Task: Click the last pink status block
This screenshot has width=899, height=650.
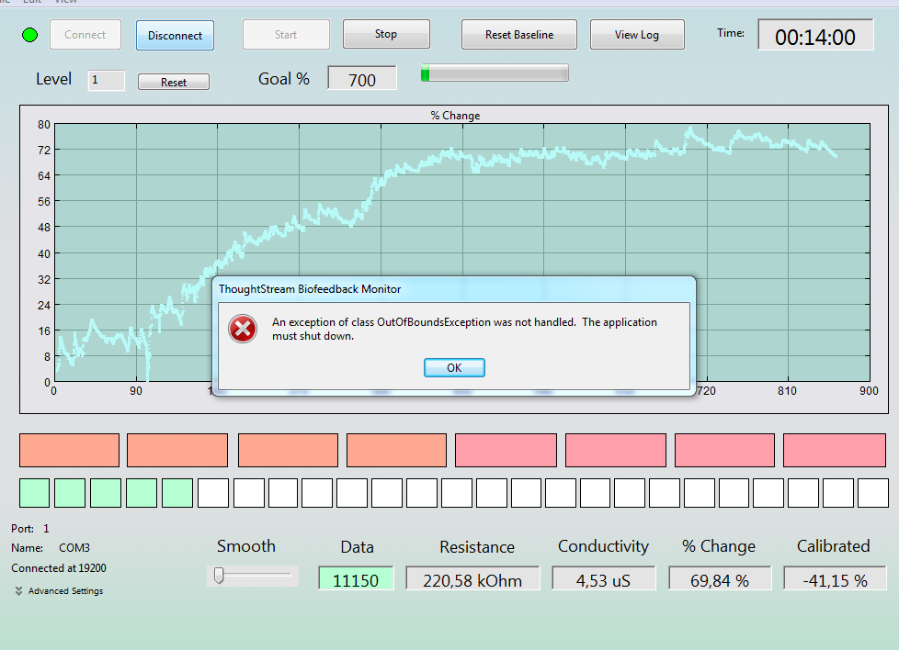Action: [835, 450]
